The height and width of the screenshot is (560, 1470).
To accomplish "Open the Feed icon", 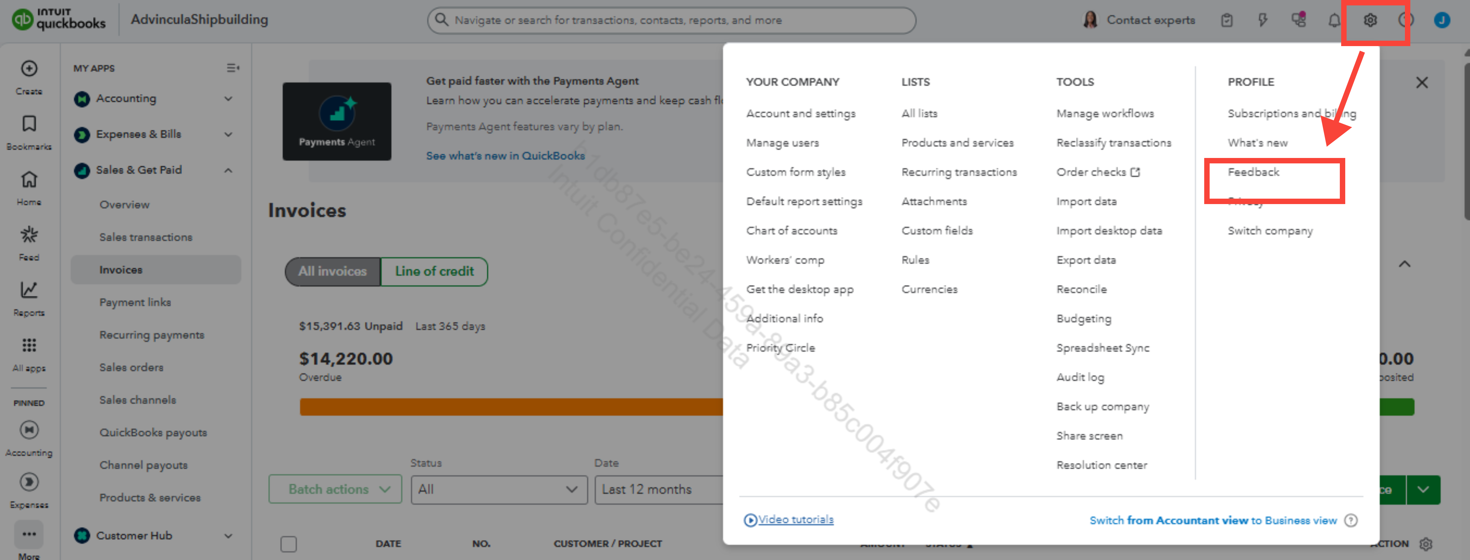I will pos(29,235).
